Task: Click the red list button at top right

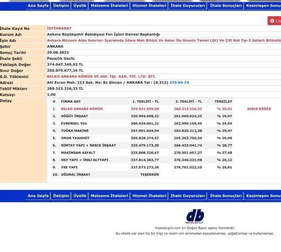Action: [x=275, y=21]
